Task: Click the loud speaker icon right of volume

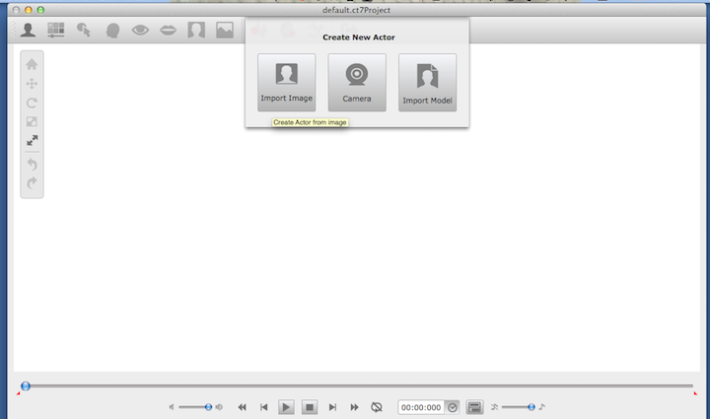Action: [219, 407]
